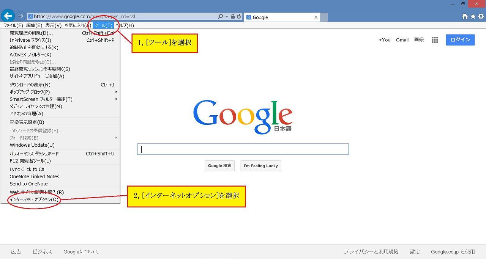Close the Google tab
The width and height of the screenshot is (486, 259).
(316, 17)
